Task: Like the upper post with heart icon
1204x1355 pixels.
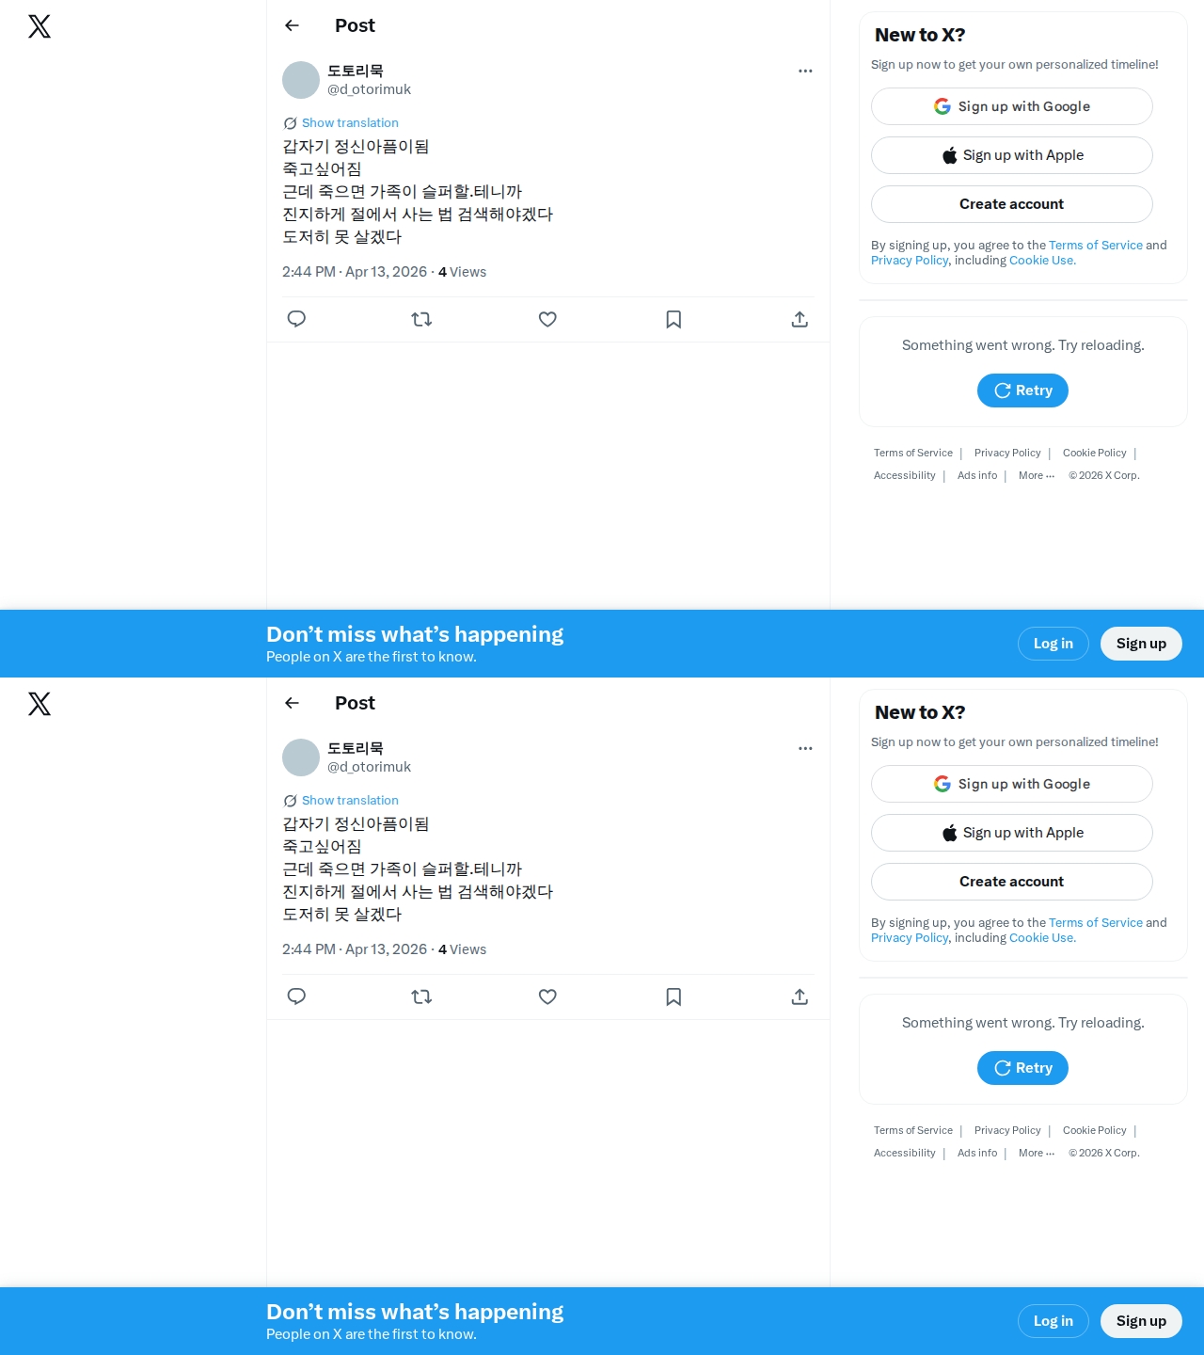Action: [547, 319]
